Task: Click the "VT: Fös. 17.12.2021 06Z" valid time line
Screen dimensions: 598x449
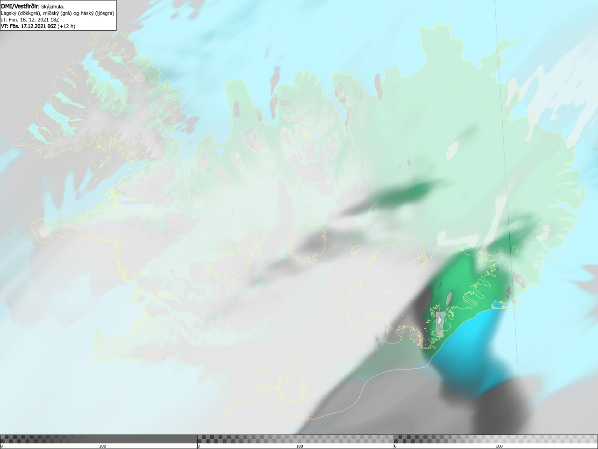Action: (x=38, y=26)
